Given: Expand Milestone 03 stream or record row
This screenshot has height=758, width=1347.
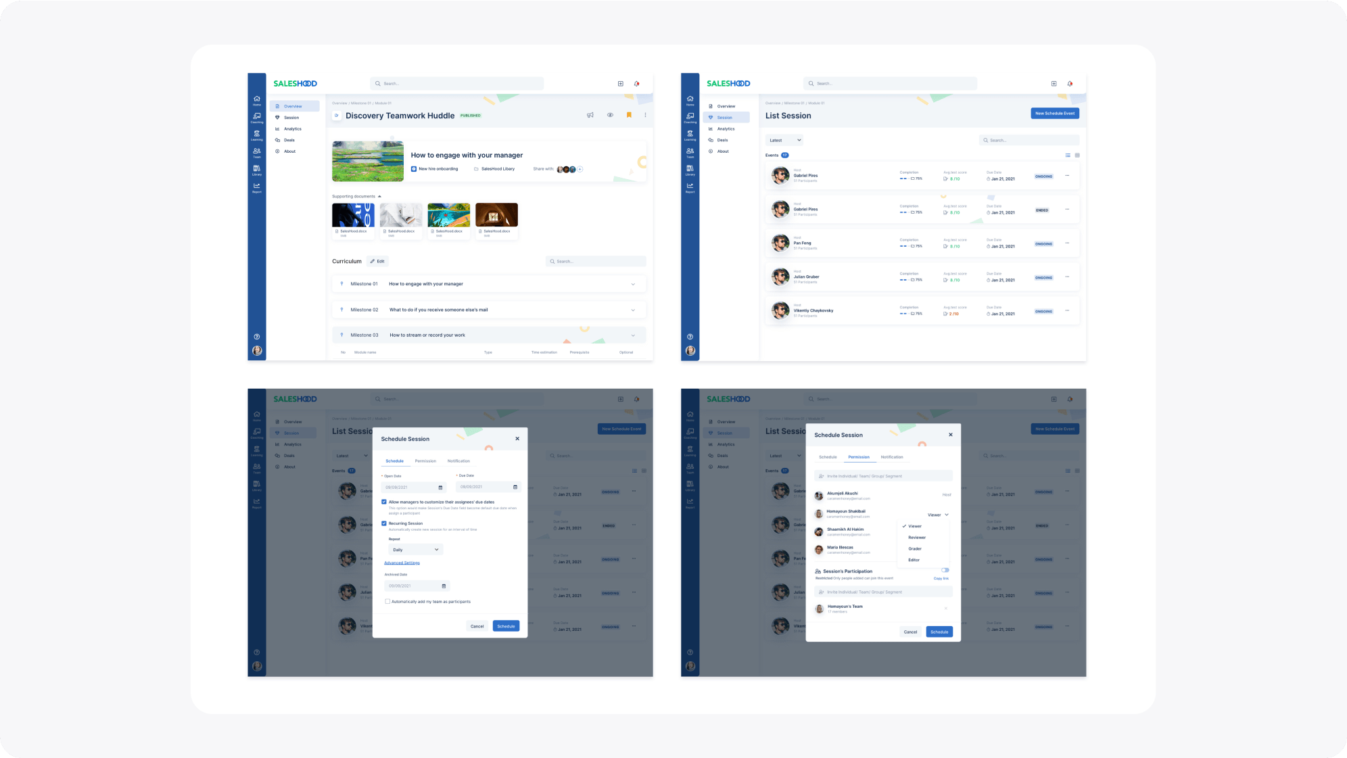Looking at the screenshot, I should (489, 335).
